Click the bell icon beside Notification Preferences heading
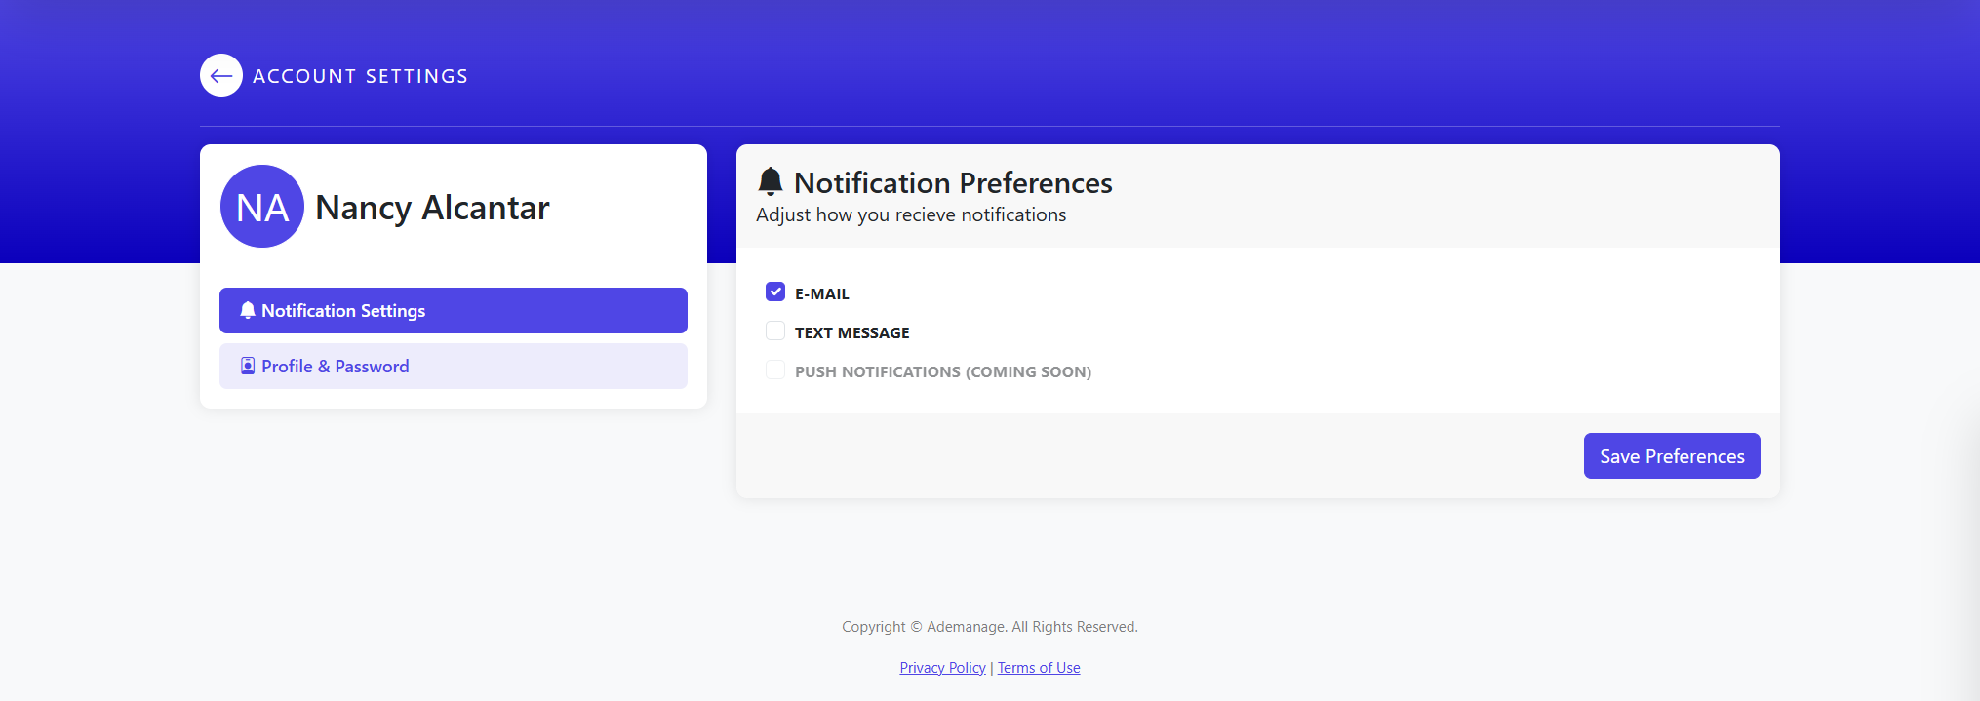This screenshot has height=701, width=1980. [x=771, y=181]
